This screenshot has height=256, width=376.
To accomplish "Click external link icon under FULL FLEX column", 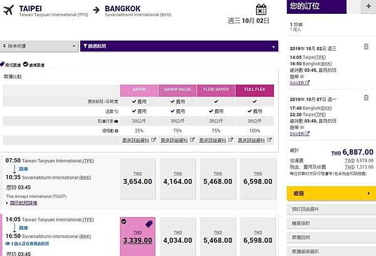I will pos(269,139).
